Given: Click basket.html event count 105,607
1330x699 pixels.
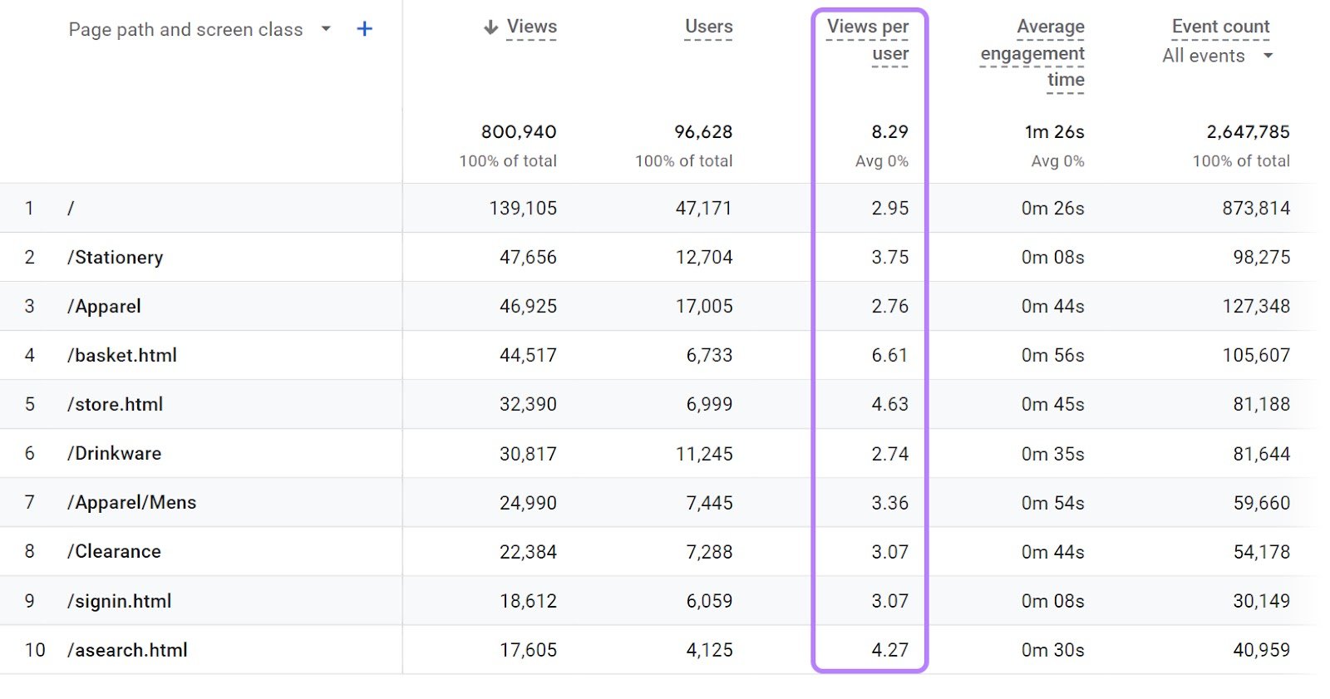Looking at the screenshot, I should tap(1256, 356).
